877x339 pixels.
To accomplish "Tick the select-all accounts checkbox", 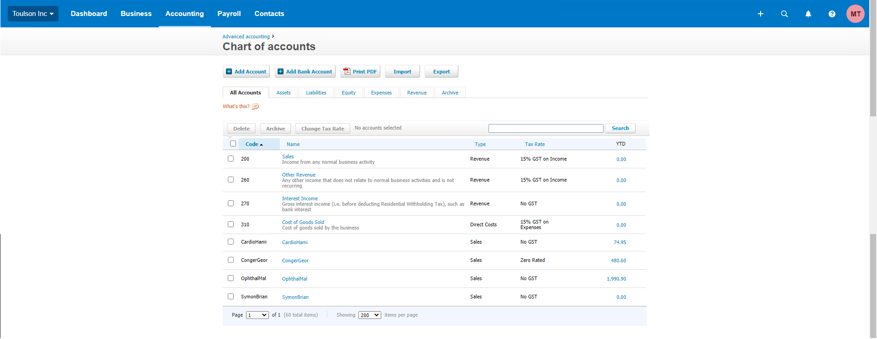I will tap(233, 144).
